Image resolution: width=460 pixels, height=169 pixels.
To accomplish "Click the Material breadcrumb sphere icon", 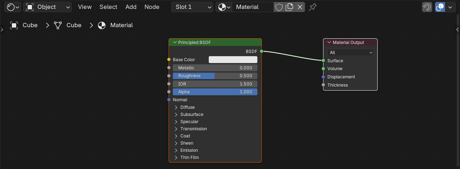I will [x=102, y=25].
